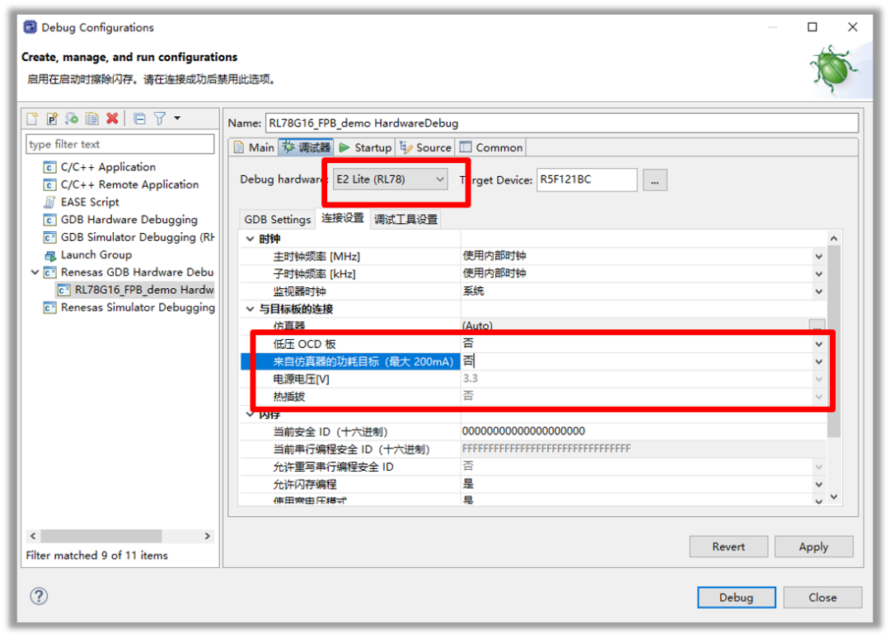The width and height of the screenshot is (890, 637).
Task: Click the properties list scroll-down arrow
Action: pyautogui.click(x=833, y=497)
